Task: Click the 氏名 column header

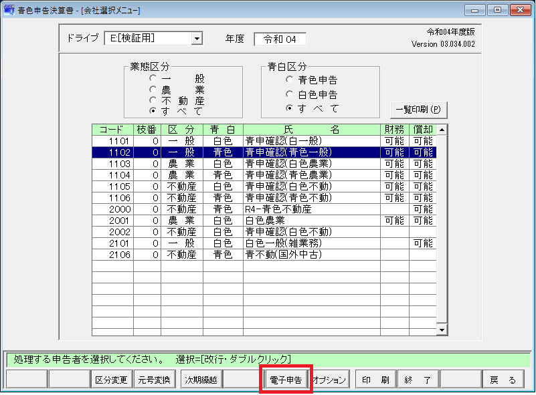Action: pos(312,130)
